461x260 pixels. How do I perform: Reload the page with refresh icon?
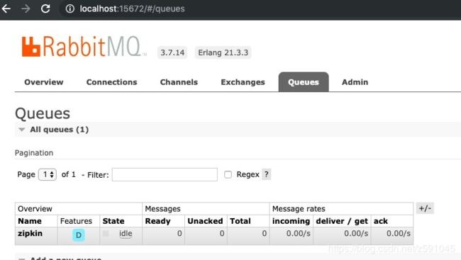(45, 9)
